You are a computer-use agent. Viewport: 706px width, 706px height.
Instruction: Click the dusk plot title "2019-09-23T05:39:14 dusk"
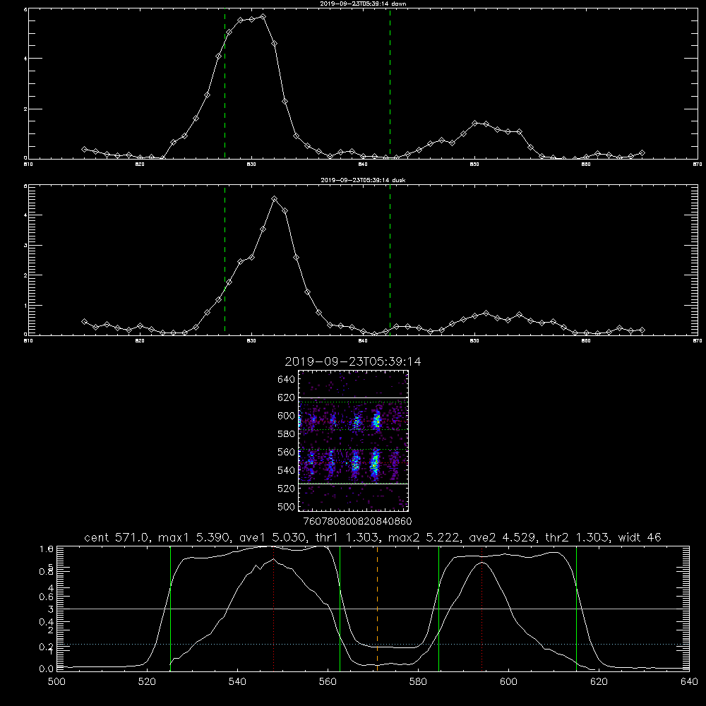point(363,180)
